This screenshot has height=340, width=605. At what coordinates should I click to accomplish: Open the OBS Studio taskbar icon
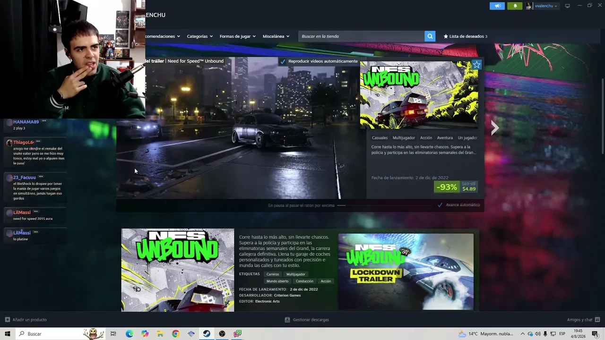pos(222,334)
